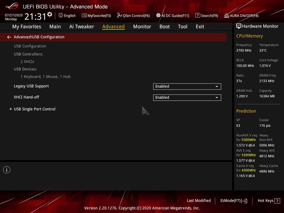Click the EzMode exit arrow icon
This screenshot has height=213, width=284.
point(244,201)
